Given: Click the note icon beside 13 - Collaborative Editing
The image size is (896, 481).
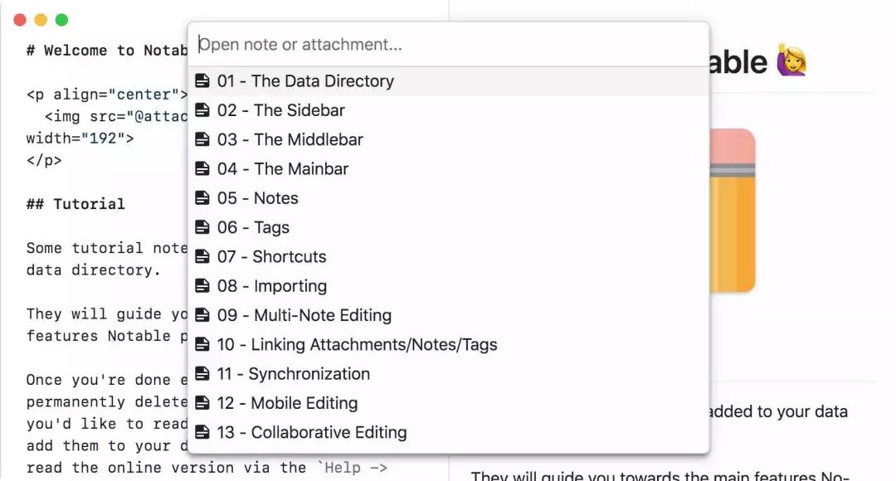Looking at the screenshot, I should point(202,432).
